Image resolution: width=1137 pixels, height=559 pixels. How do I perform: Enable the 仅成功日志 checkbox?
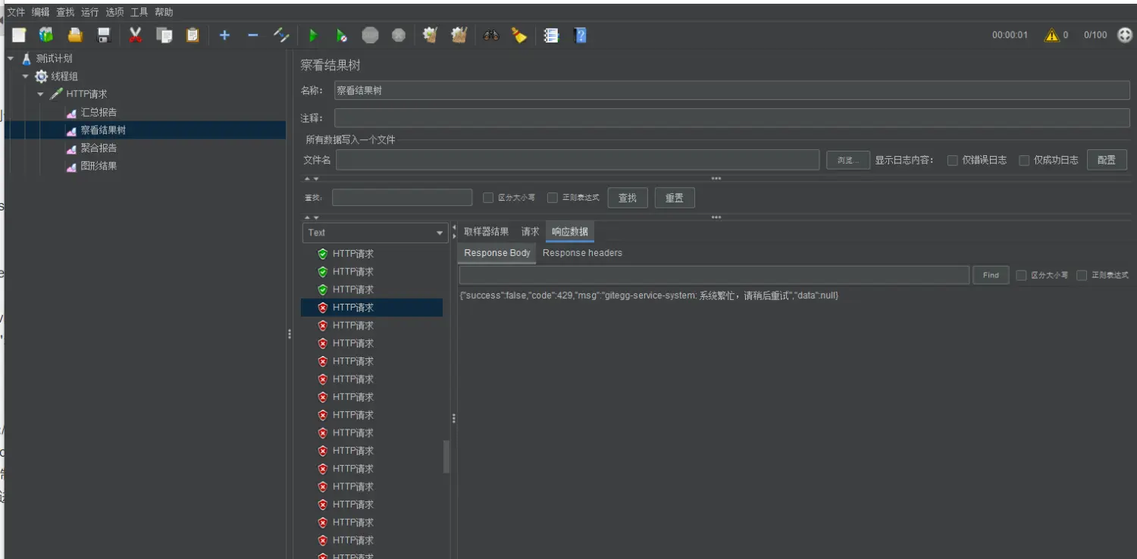pyautogui.click(x=1024, y=161)
